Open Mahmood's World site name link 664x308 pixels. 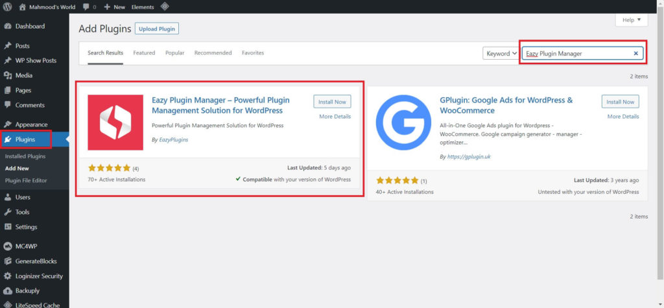[x=53, y=6]
